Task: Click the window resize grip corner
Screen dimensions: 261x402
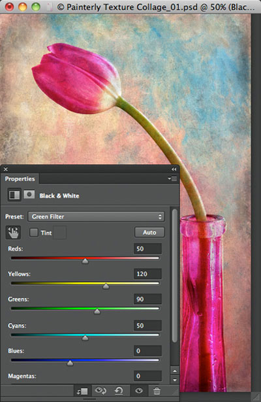Action: point(256,397)
